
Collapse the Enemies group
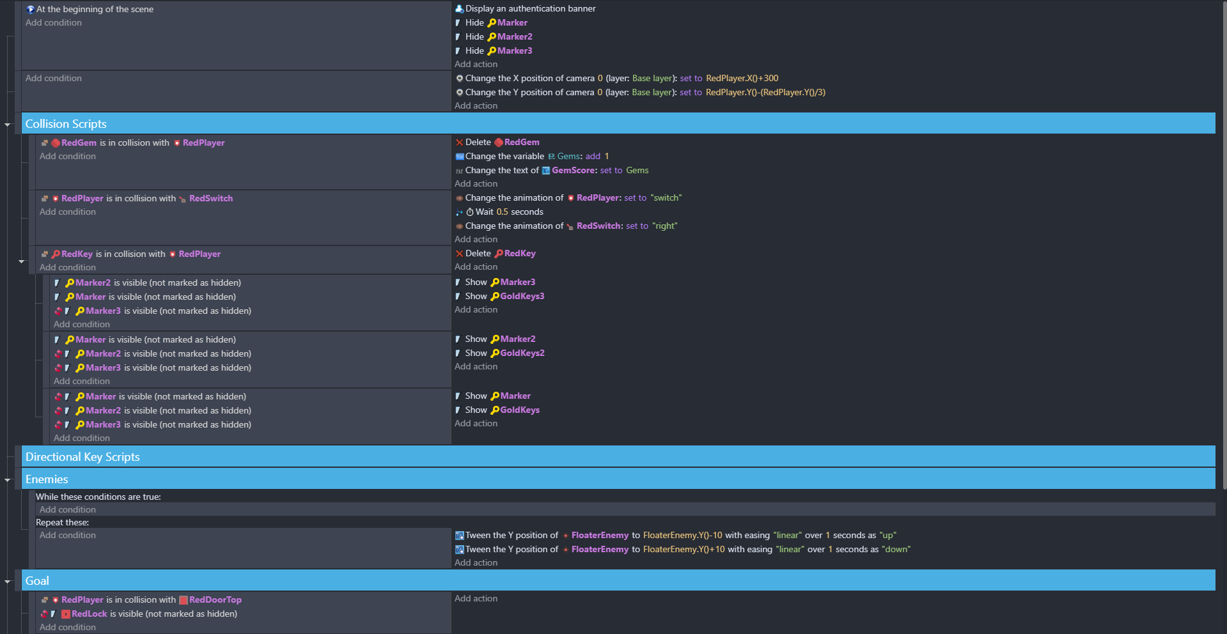tap(8, 480)
